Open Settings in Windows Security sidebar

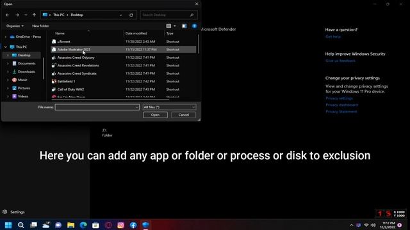[x=13, y=212]
